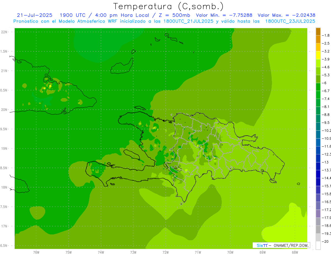This screenshot has height=256, width=331.
Task: Click the '76W' longitude label
Action: click(x=36, y=252)
